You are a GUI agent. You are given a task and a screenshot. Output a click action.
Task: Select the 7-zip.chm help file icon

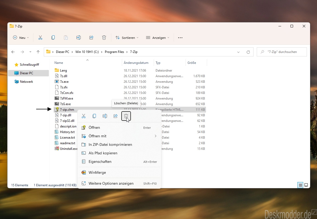point(57,109)
